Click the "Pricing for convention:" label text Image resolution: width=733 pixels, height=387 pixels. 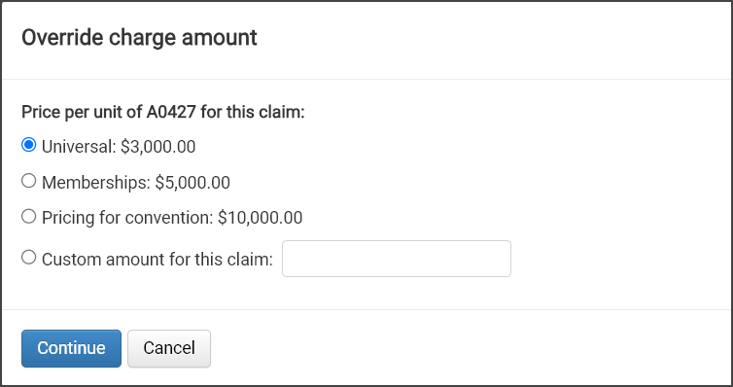coord(127,218)
